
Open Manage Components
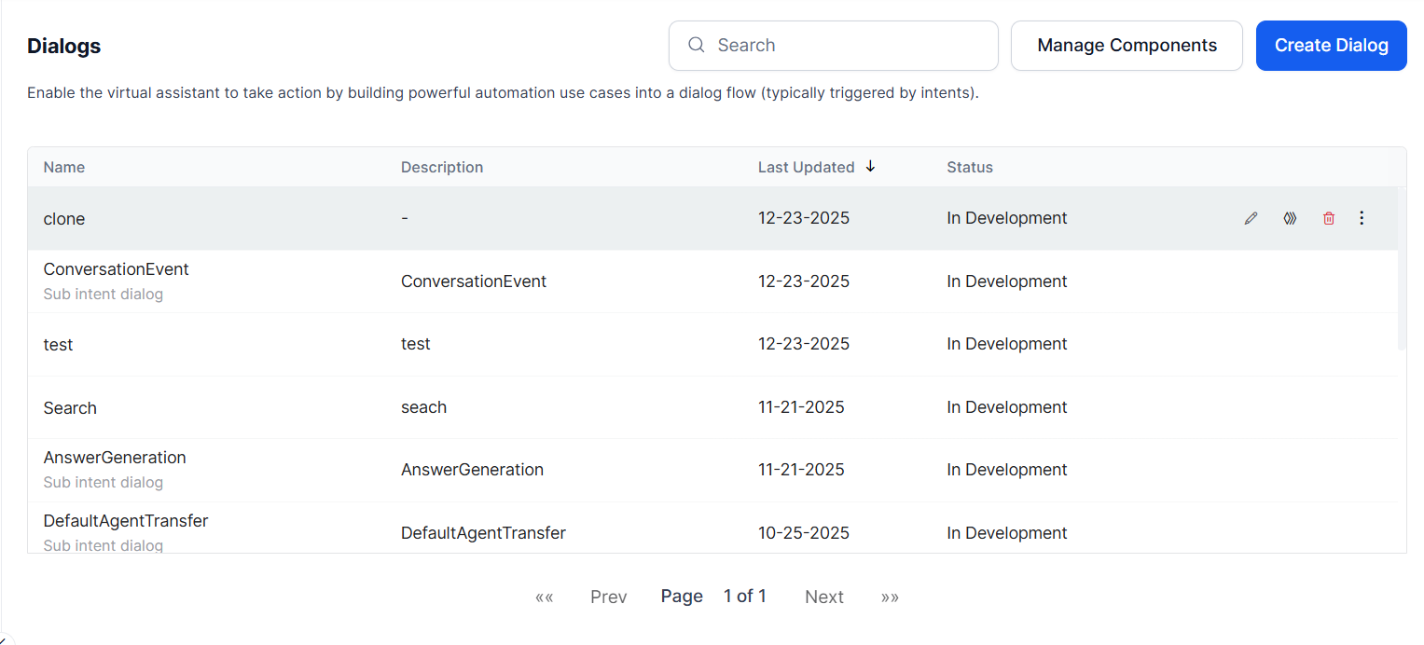1127,45
